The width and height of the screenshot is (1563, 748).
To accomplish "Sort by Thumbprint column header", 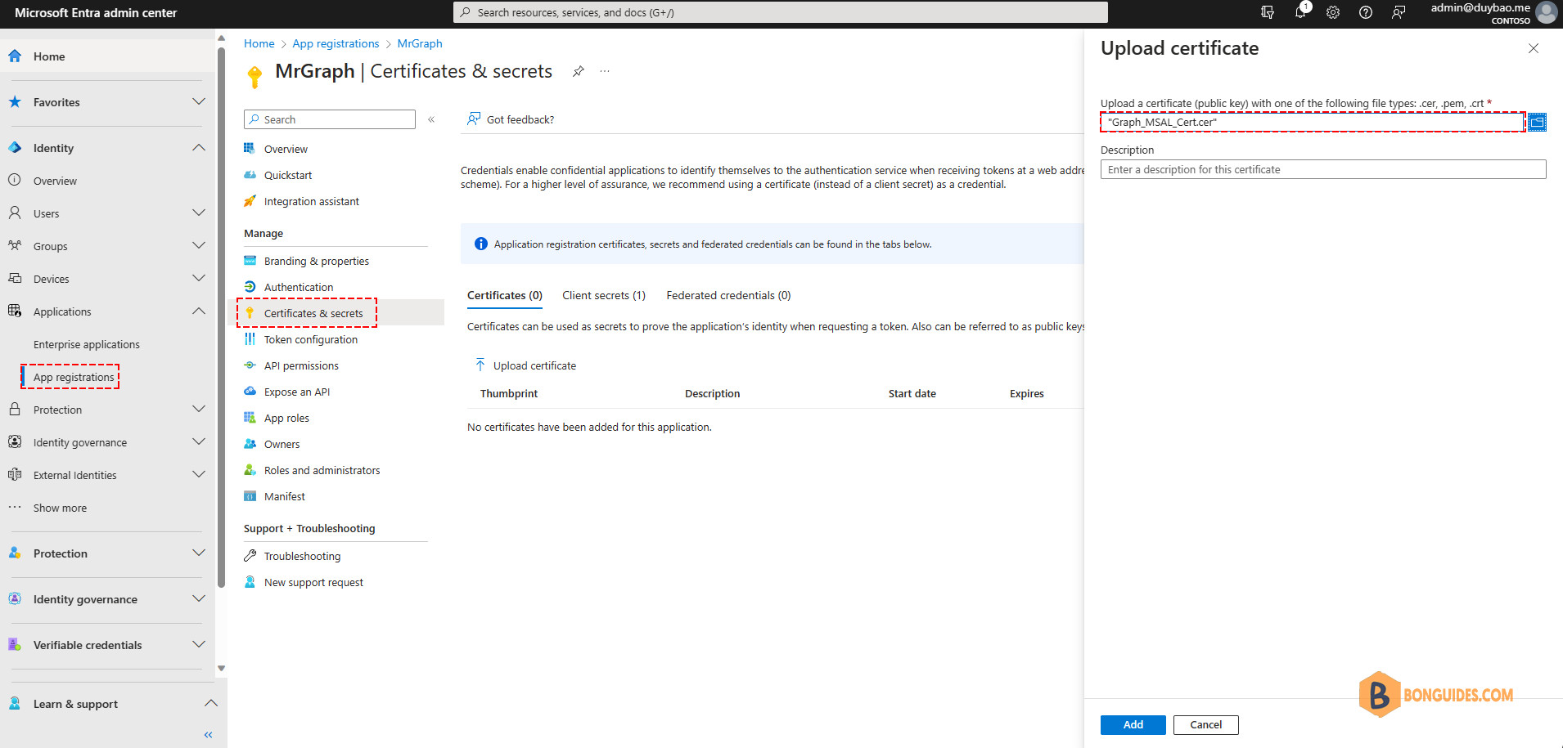I will 509,393.
